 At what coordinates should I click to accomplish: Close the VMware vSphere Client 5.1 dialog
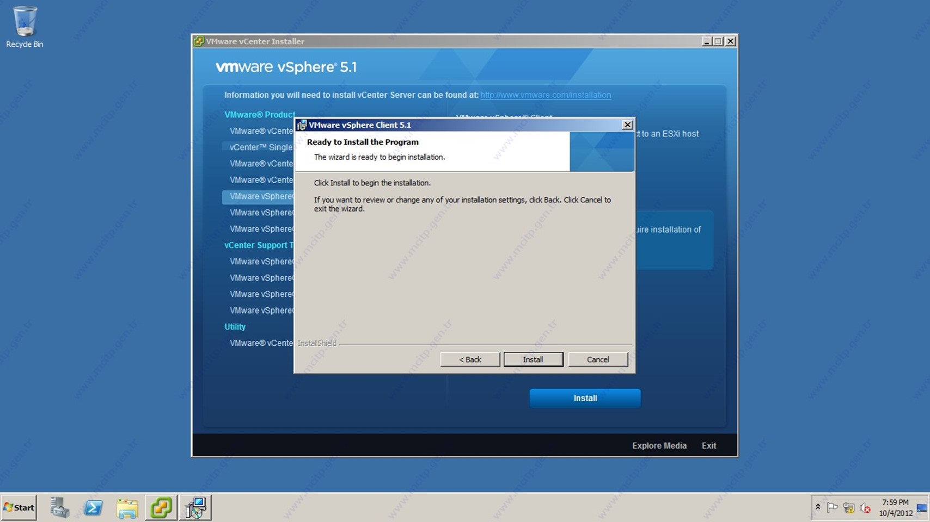point(627,125)
